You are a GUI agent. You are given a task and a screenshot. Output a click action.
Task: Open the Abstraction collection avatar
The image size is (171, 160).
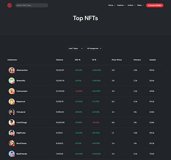click(x=12, y=70)
